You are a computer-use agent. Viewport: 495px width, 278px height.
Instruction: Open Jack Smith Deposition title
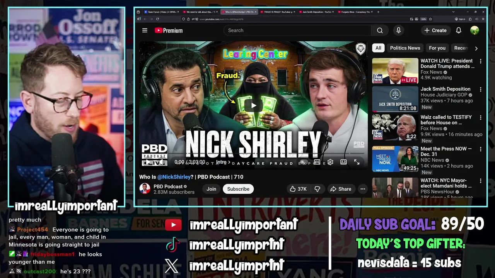pos(445,89)
